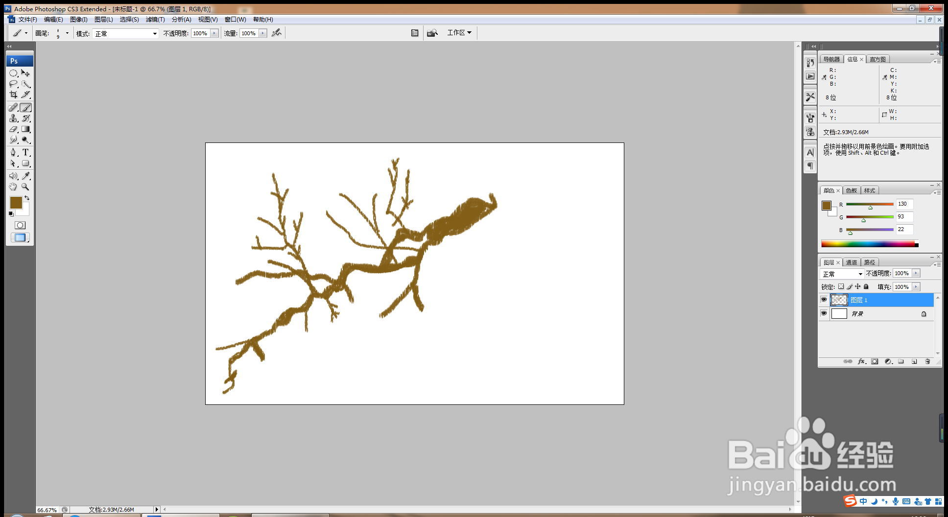Select the Eraser tool

click(13, 129)
